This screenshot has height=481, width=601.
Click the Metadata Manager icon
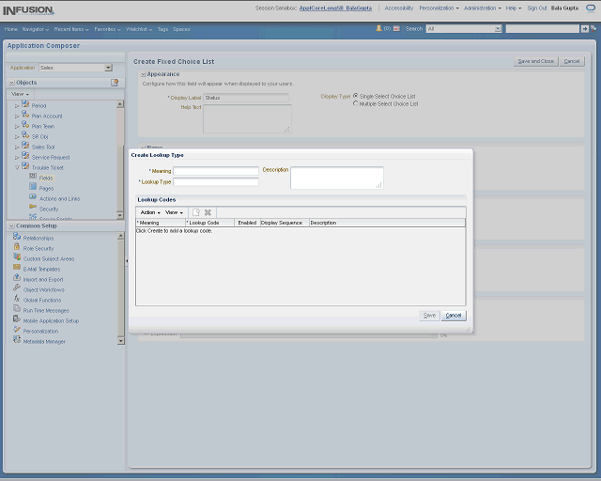[17, 340]
